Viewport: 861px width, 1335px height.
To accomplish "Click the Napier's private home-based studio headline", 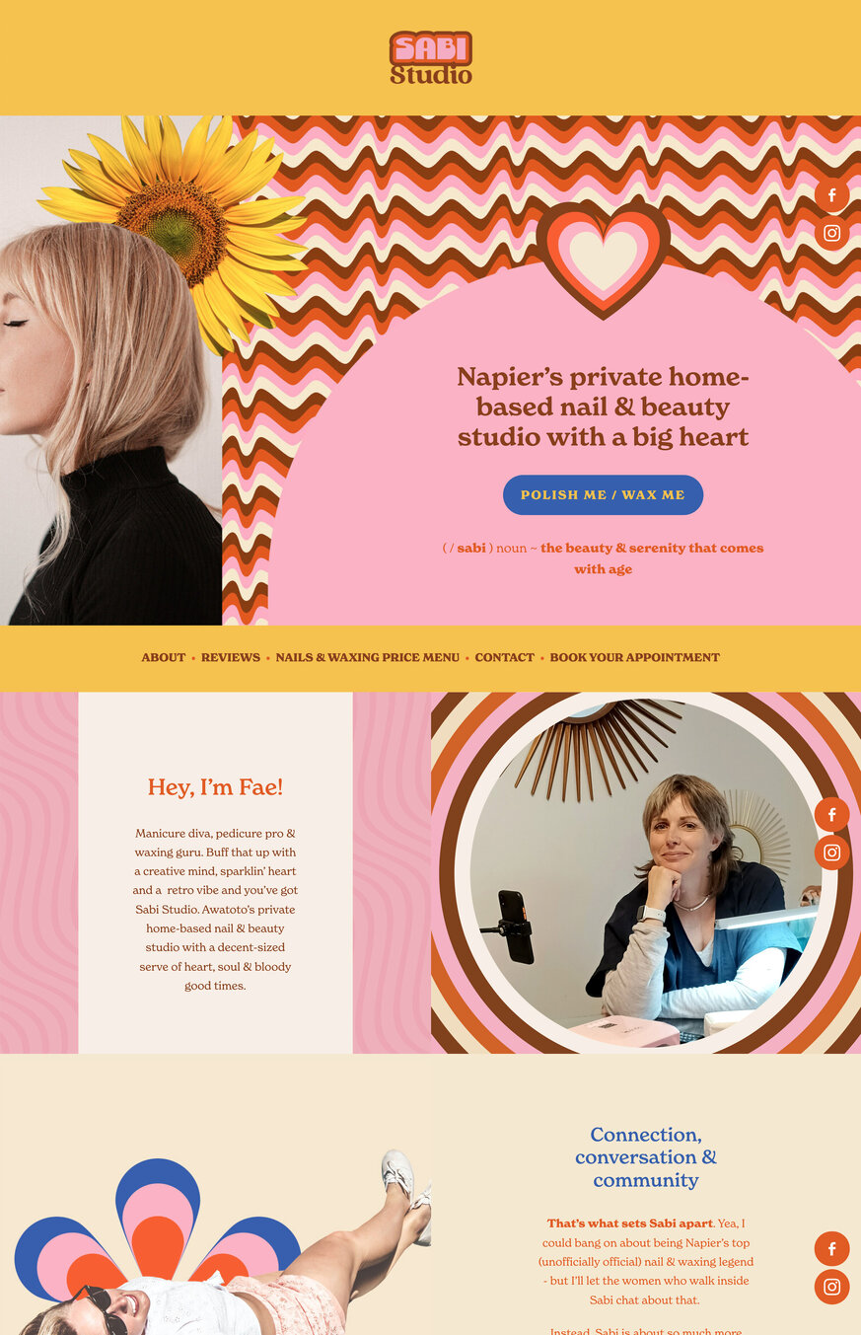I will [x=603, y=407].
